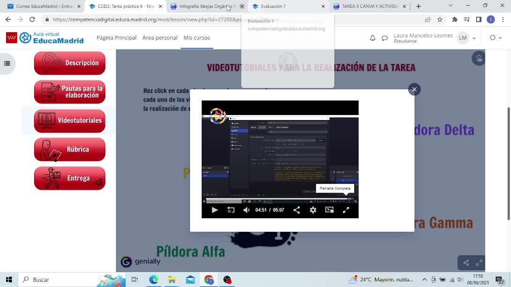Share this page via browser icon

[x=428, y=20]
